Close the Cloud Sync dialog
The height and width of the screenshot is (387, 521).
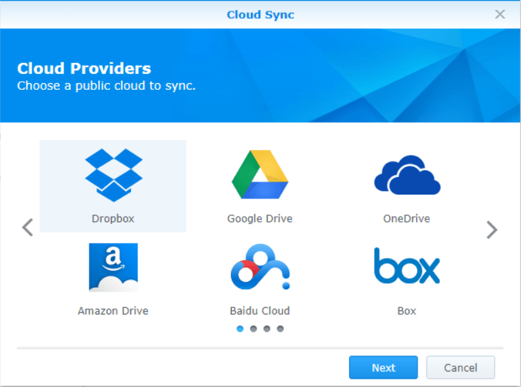[500, 14]
